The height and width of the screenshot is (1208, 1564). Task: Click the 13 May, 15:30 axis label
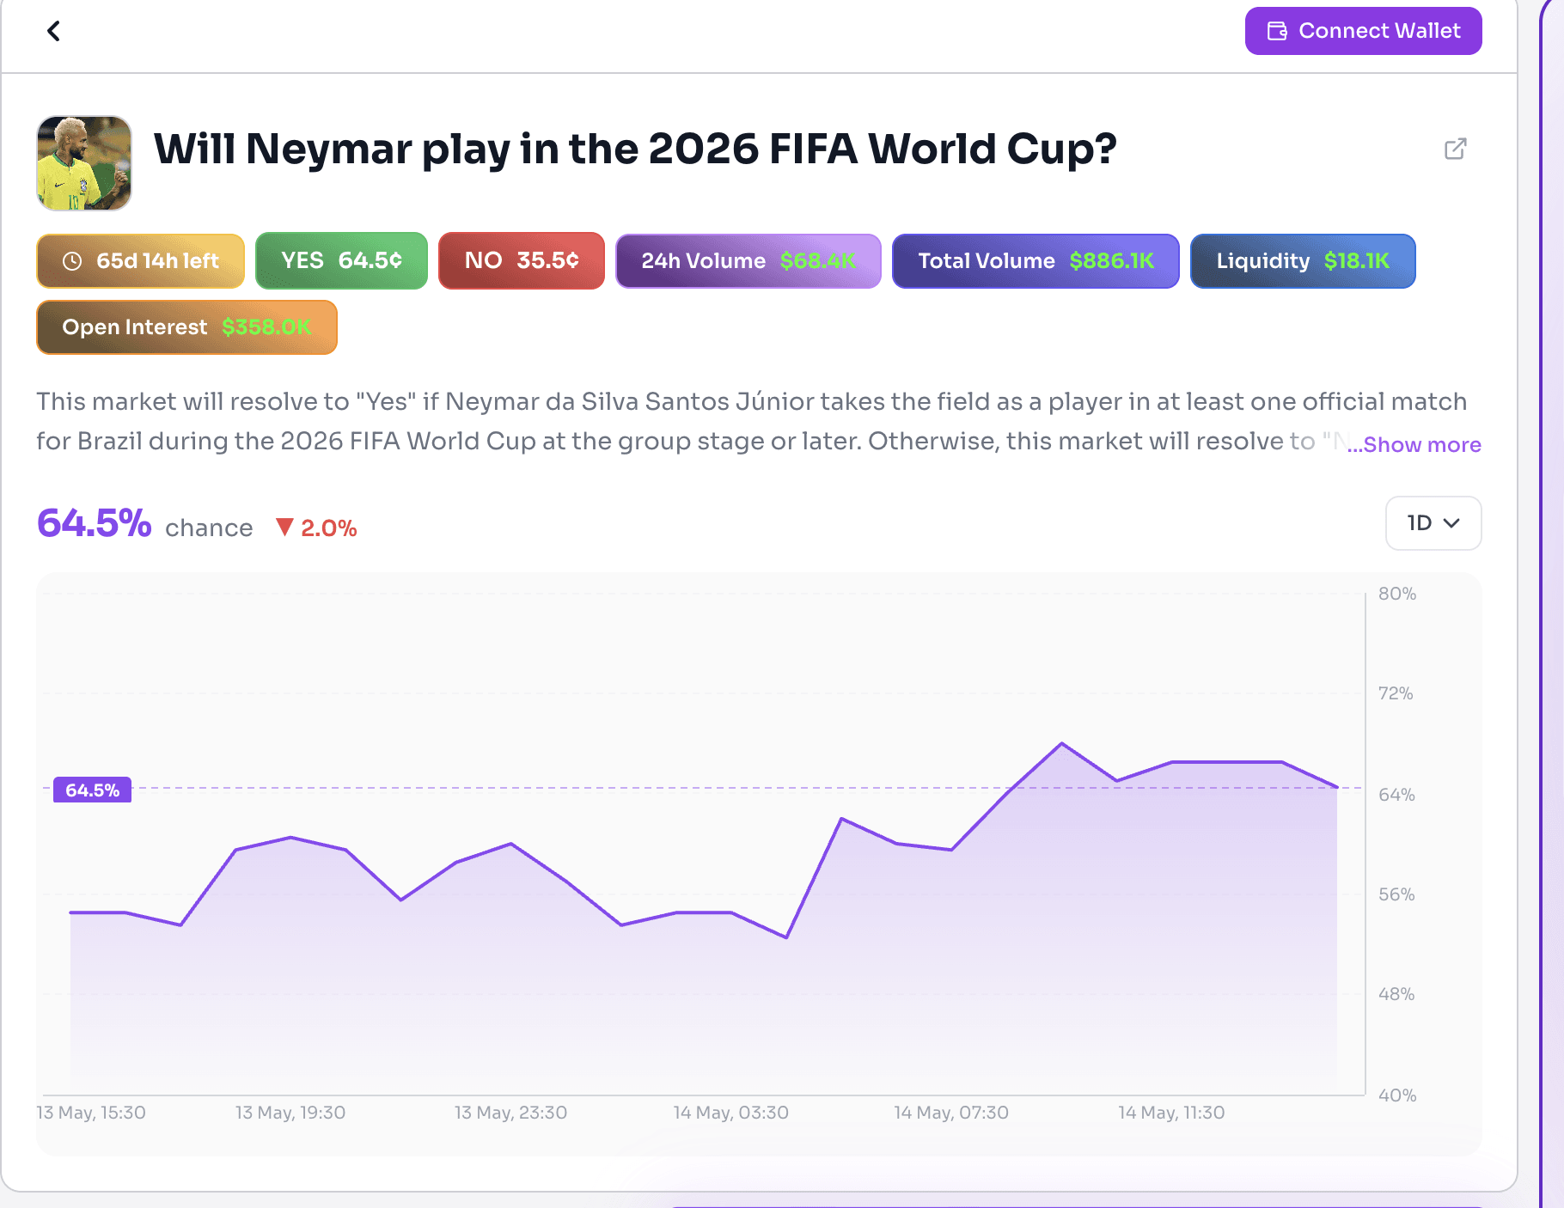click(x=91, y=1113)
